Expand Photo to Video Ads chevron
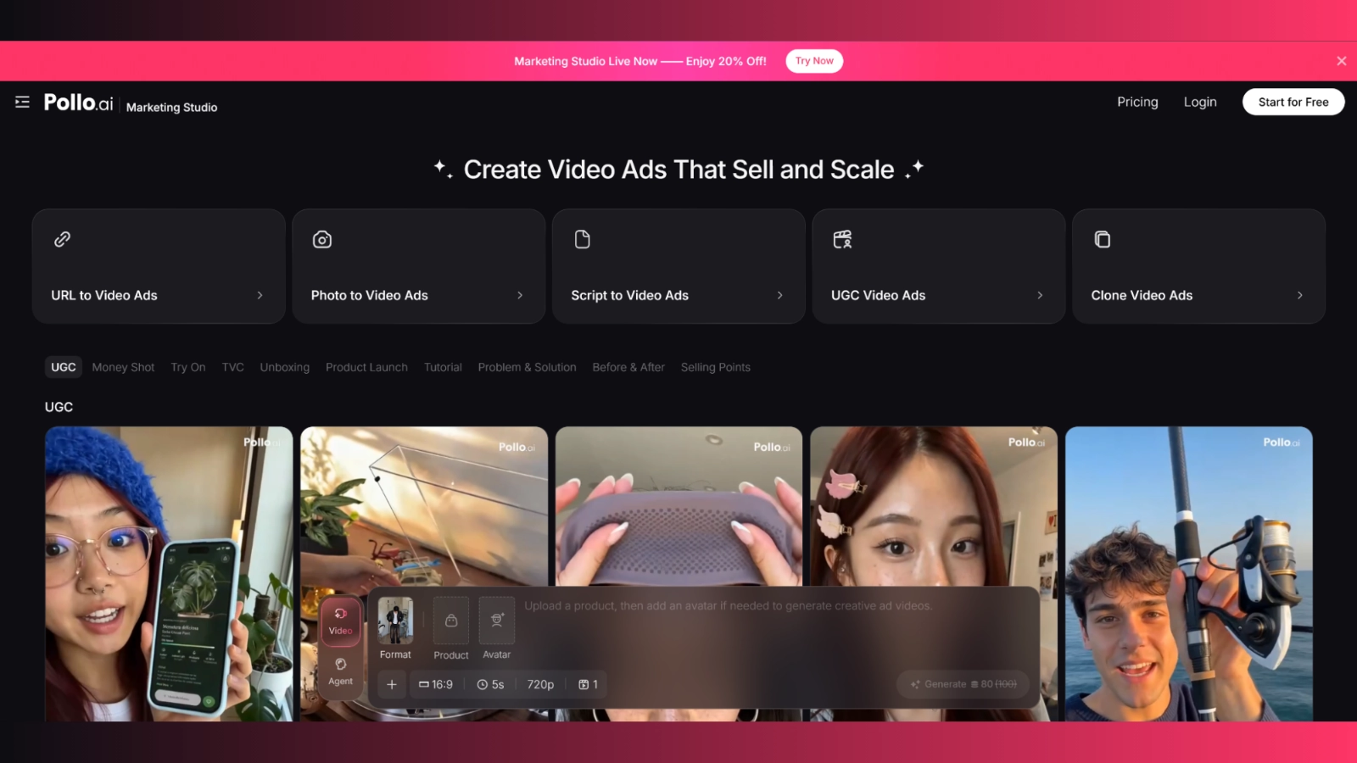 520,295
